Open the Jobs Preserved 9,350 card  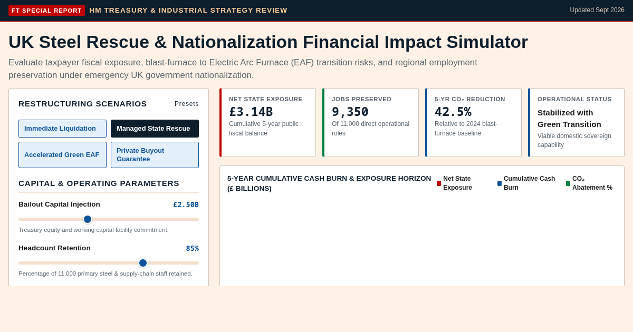tap(370, 122)
